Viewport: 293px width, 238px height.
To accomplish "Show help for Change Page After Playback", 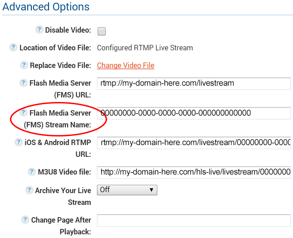I will [25, 220].
